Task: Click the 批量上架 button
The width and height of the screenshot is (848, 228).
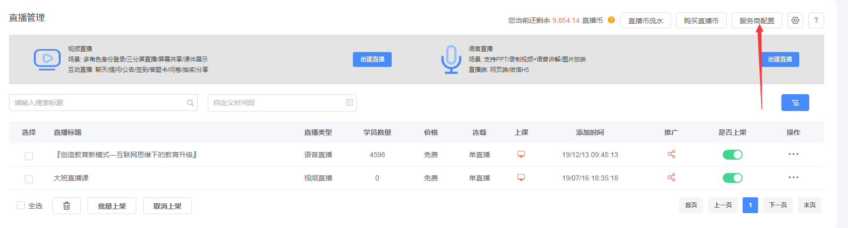Action: [112, 206]
